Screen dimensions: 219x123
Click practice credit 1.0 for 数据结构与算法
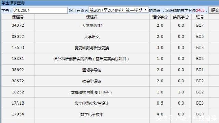pyautogui.click(x=181, y=92)
